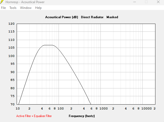Click the Hornresp lightning bolt app icon
This screenshot has height=122, width=164.
(x=2, y=2)
